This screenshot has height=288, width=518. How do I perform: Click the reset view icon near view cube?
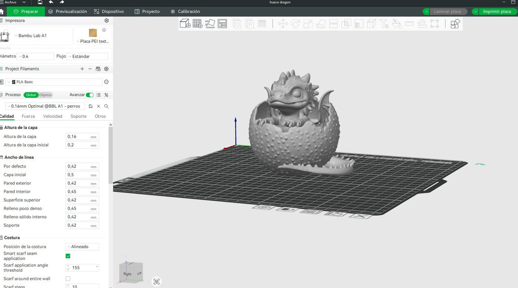(157, 281)
